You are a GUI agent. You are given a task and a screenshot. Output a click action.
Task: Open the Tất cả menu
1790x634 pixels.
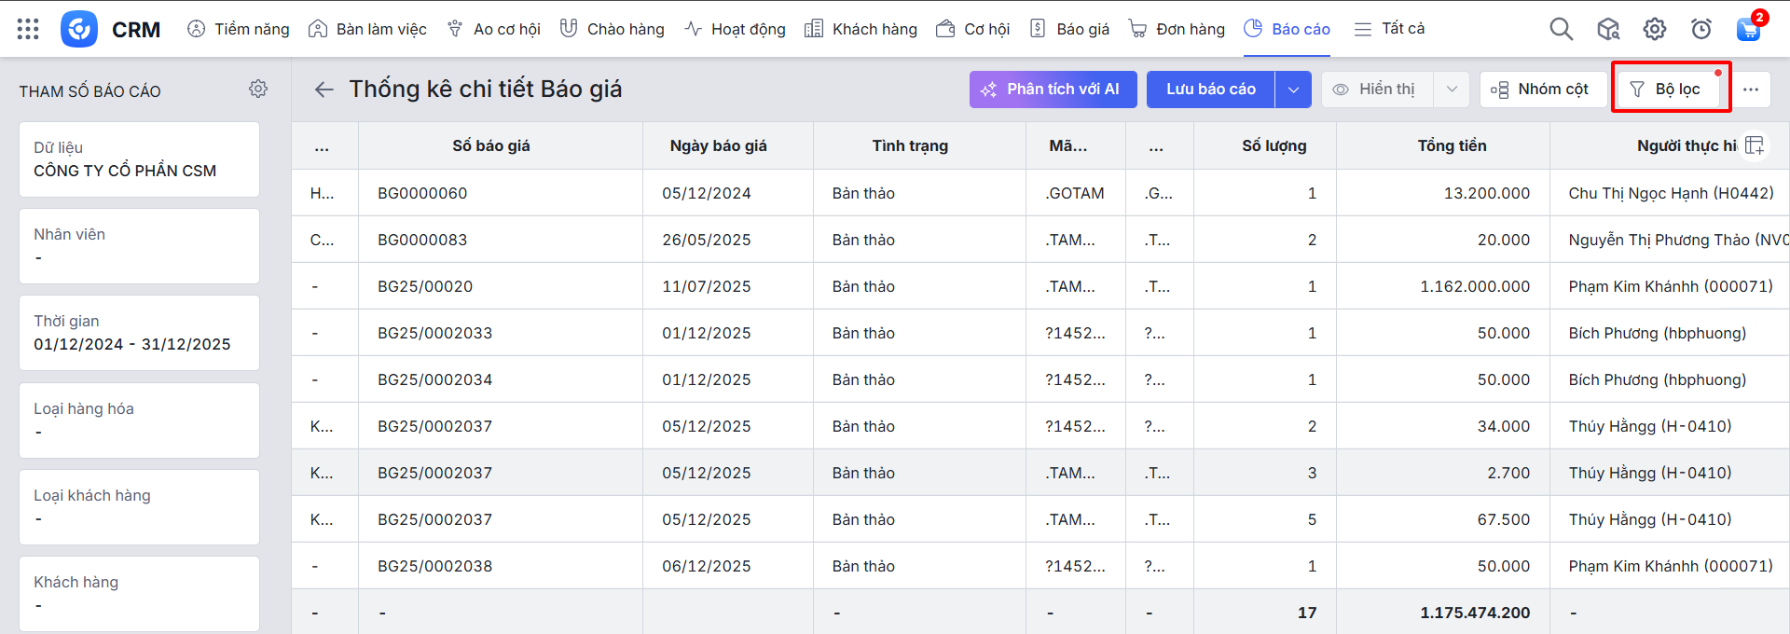point(1389,29)
